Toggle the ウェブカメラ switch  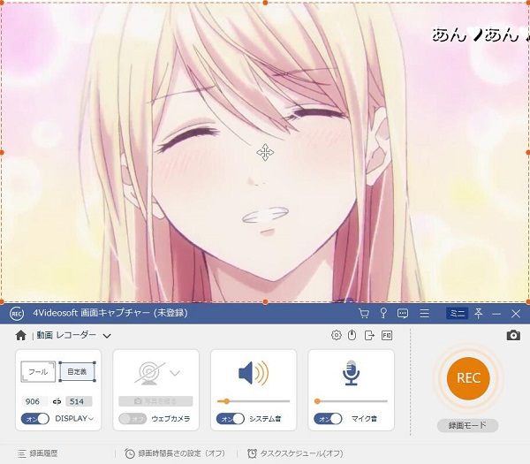(x=132, y=419)
